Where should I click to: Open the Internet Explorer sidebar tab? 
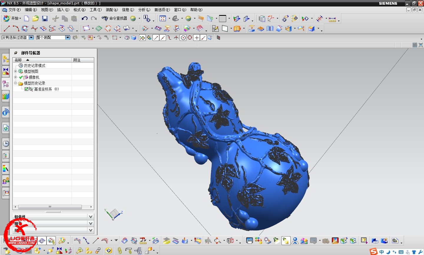coord(6,128)
